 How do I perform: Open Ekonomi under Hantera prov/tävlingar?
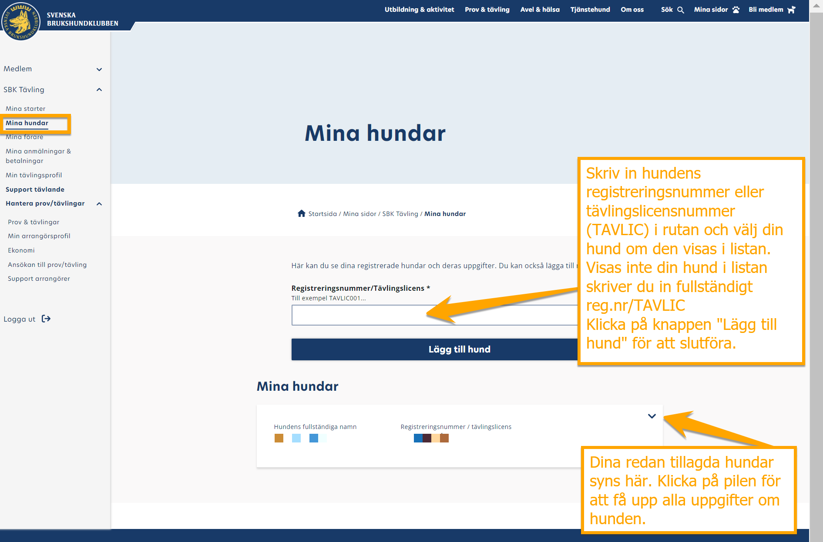point(21,250)
